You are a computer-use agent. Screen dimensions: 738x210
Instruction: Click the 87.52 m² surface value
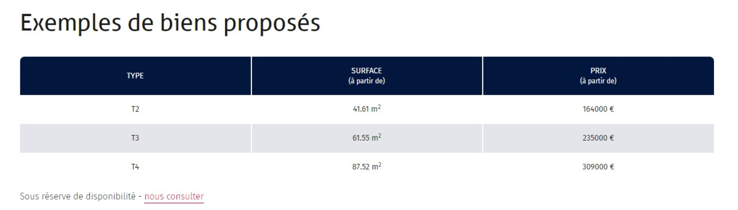pyautogui.click(x=367, y=167)
